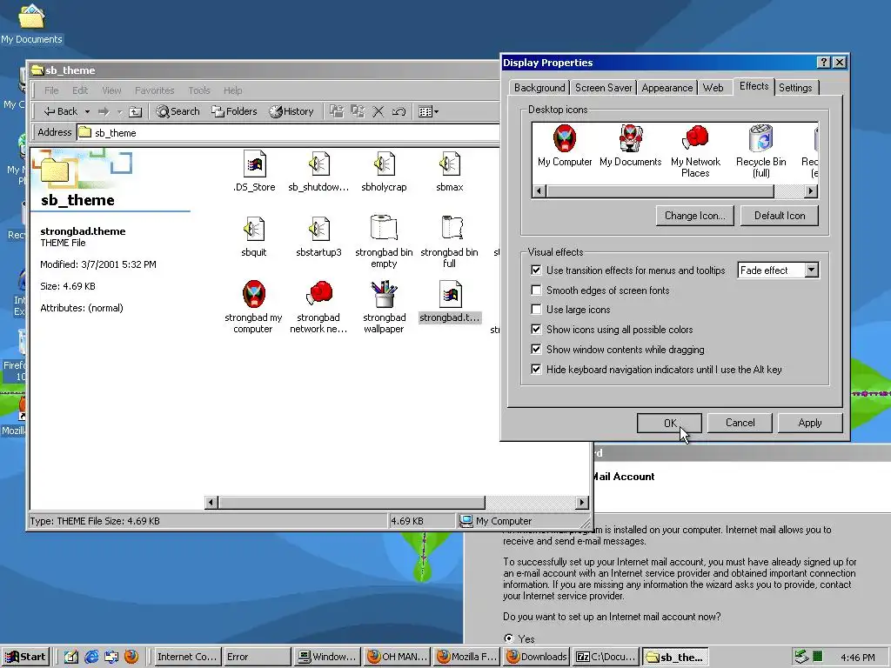Click the Desktop icons list right scroll arrow
The width and height of the screenshot is (891, 668).
pos(812,191)
